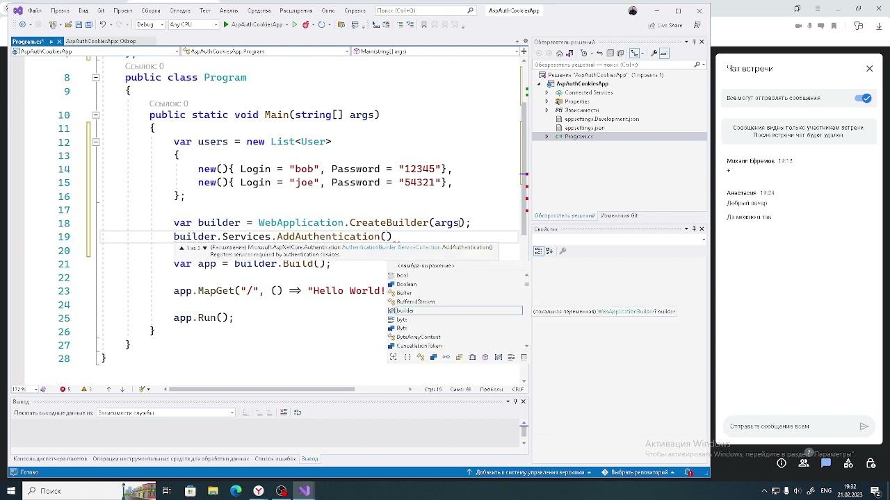Click the Windows Start button
The width and height of the screenshot is (890, 500).
(x=12, y=491)
